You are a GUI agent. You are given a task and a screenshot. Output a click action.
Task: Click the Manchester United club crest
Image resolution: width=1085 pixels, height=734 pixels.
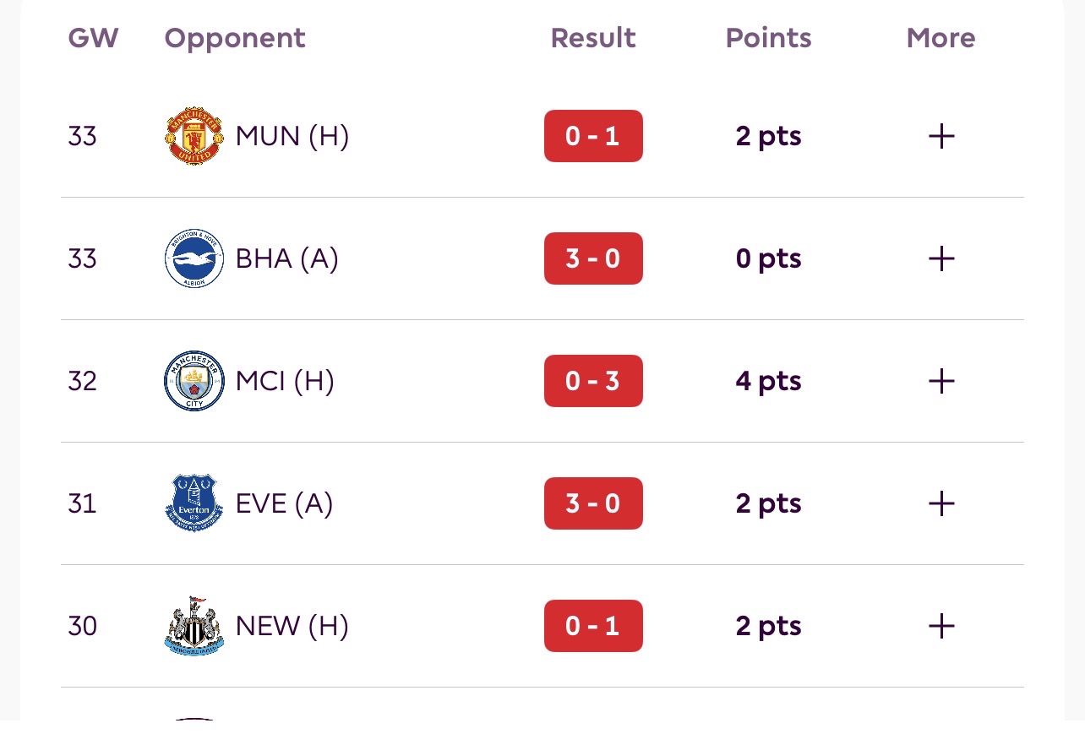[194, 136]
